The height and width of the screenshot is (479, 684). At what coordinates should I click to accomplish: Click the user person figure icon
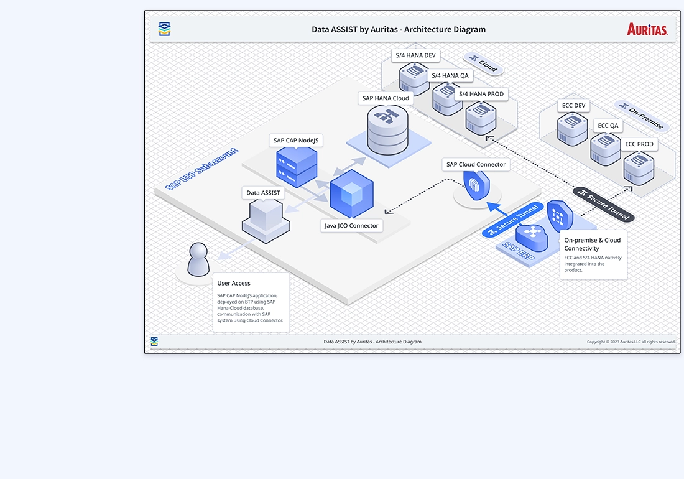pyautogui.click(x=198, y=259)
